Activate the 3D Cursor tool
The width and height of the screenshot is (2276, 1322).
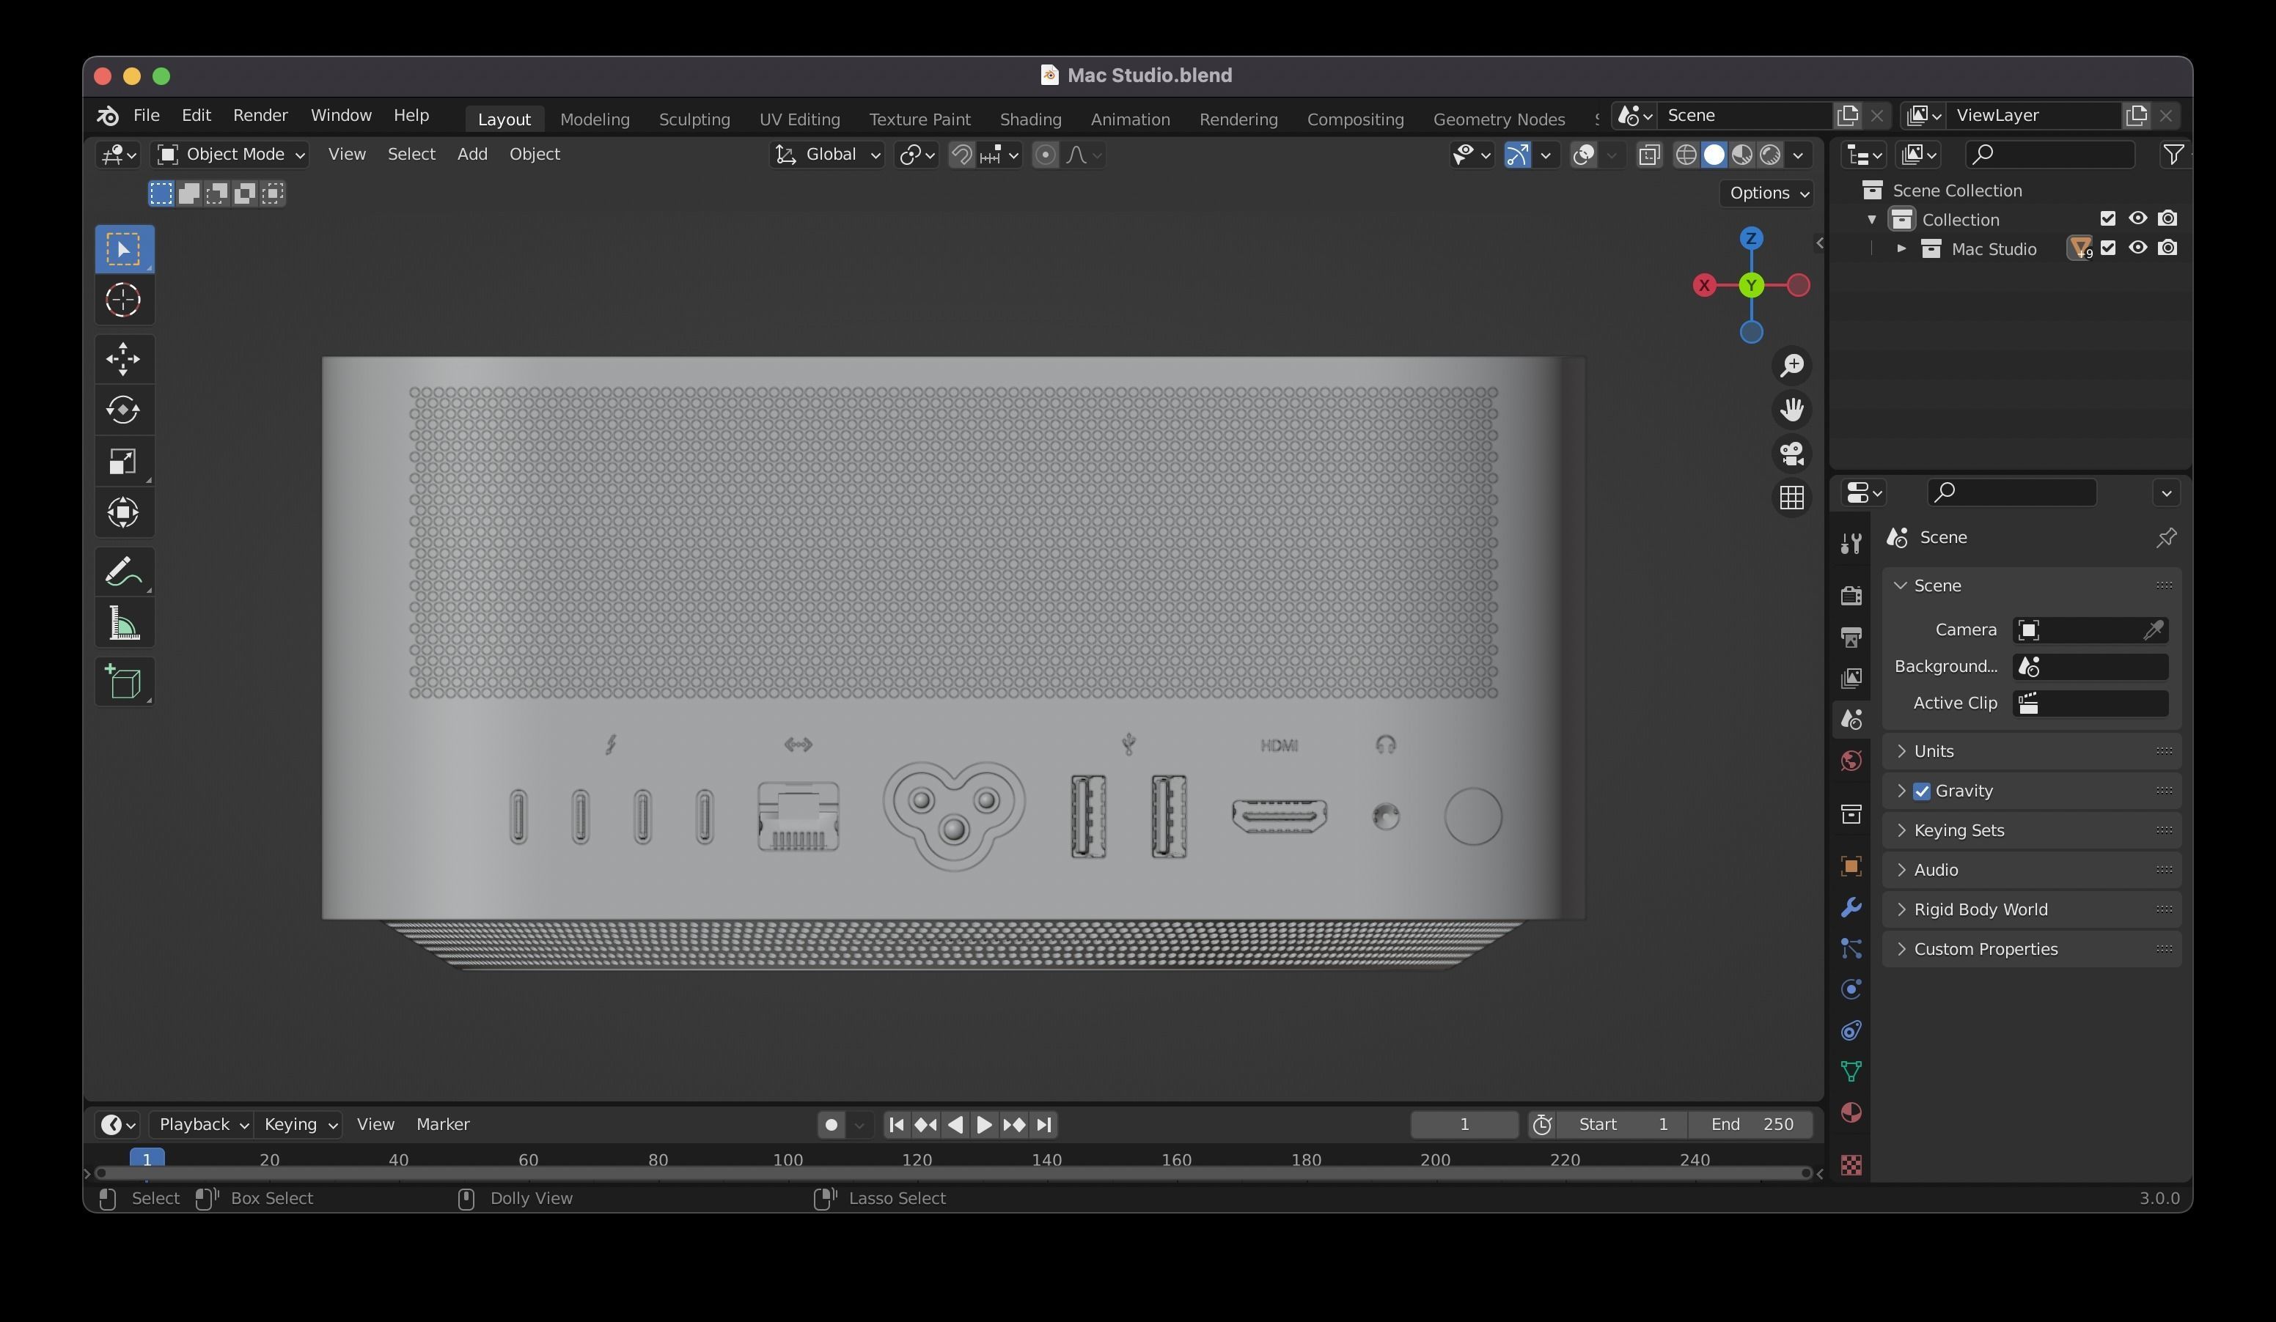125,300
